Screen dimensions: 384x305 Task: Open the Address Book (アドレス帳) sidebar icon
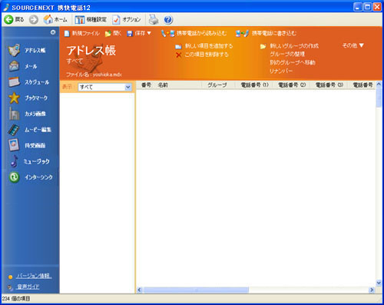pos(14,50)
